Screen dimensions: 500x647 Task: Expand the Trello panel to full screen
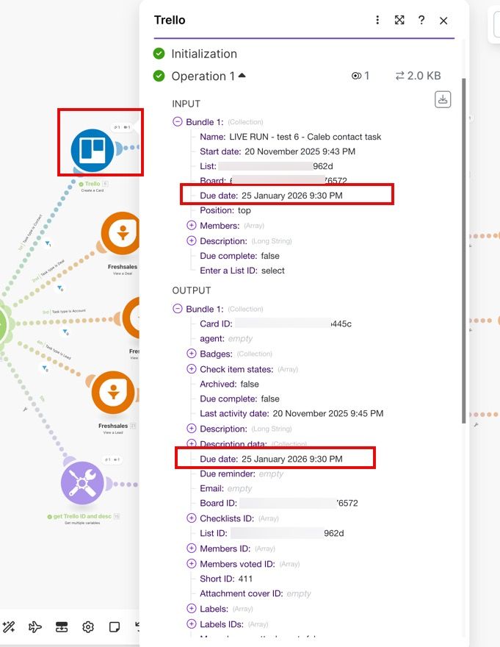[399, 21]
